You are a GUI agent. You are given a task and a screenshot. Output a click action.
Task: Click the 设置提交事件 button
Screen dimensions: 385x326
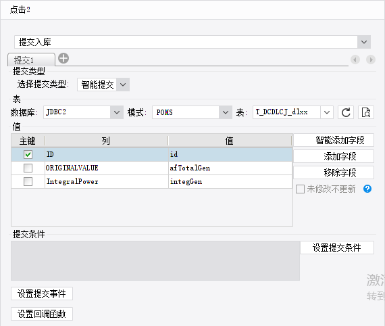pyautogui.click(x=42, y=294)
